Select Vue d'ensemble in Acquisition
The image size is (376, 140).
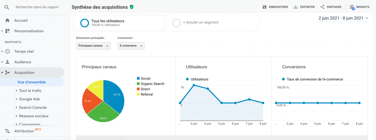32,82
